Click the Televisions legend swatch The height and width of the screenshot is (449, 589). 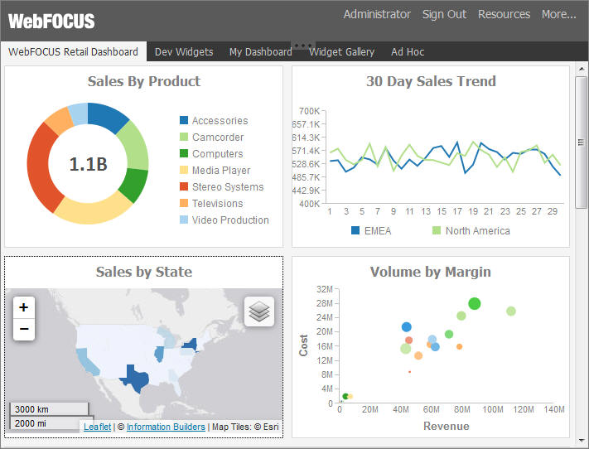tap(184, 203)
